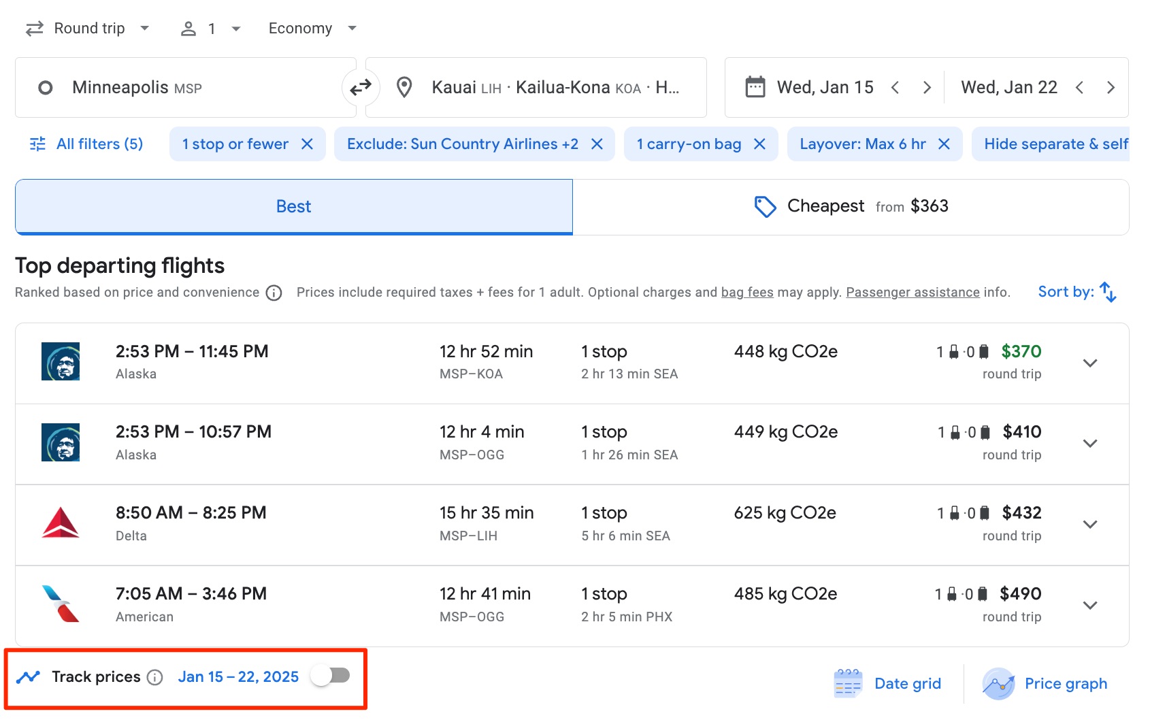1150x720 pixels.
Task: Click the calendar icon next to departure date
Action: [x=754, y=87]
